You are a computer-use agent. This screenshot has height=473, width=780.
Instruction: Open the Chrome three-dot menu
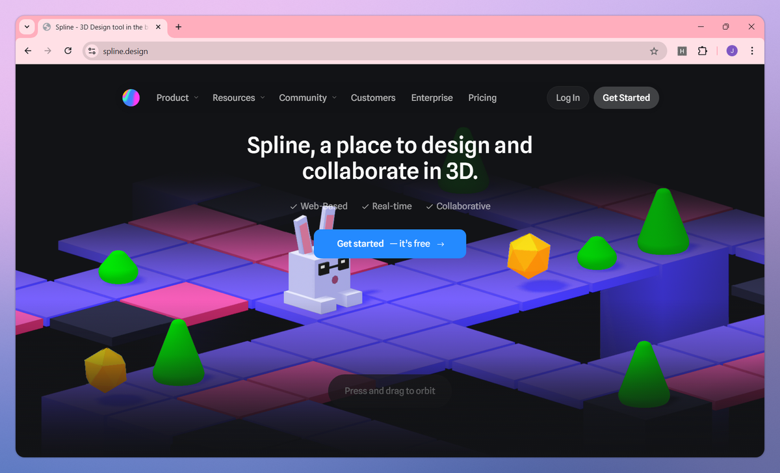coord(752,50)
